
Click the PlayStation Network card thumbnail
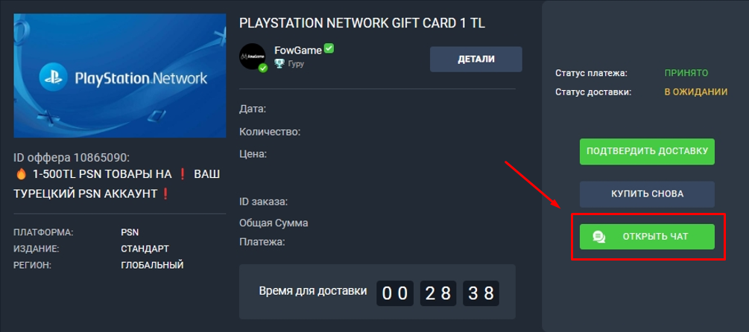click(x=119, y=75)
